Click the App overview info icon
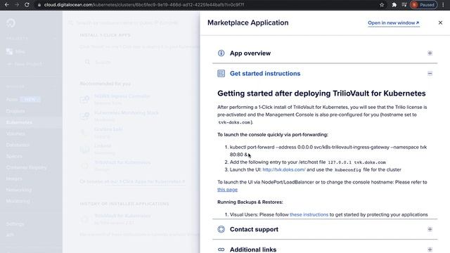This screenshot has width=450, height=253. pos(221,53)
